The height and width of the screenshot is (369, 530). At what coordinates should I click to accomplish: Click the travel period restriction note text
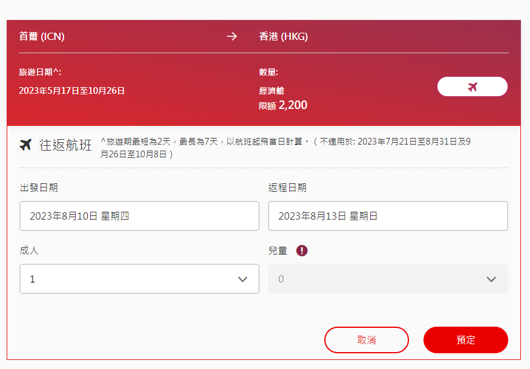point(284,147)
